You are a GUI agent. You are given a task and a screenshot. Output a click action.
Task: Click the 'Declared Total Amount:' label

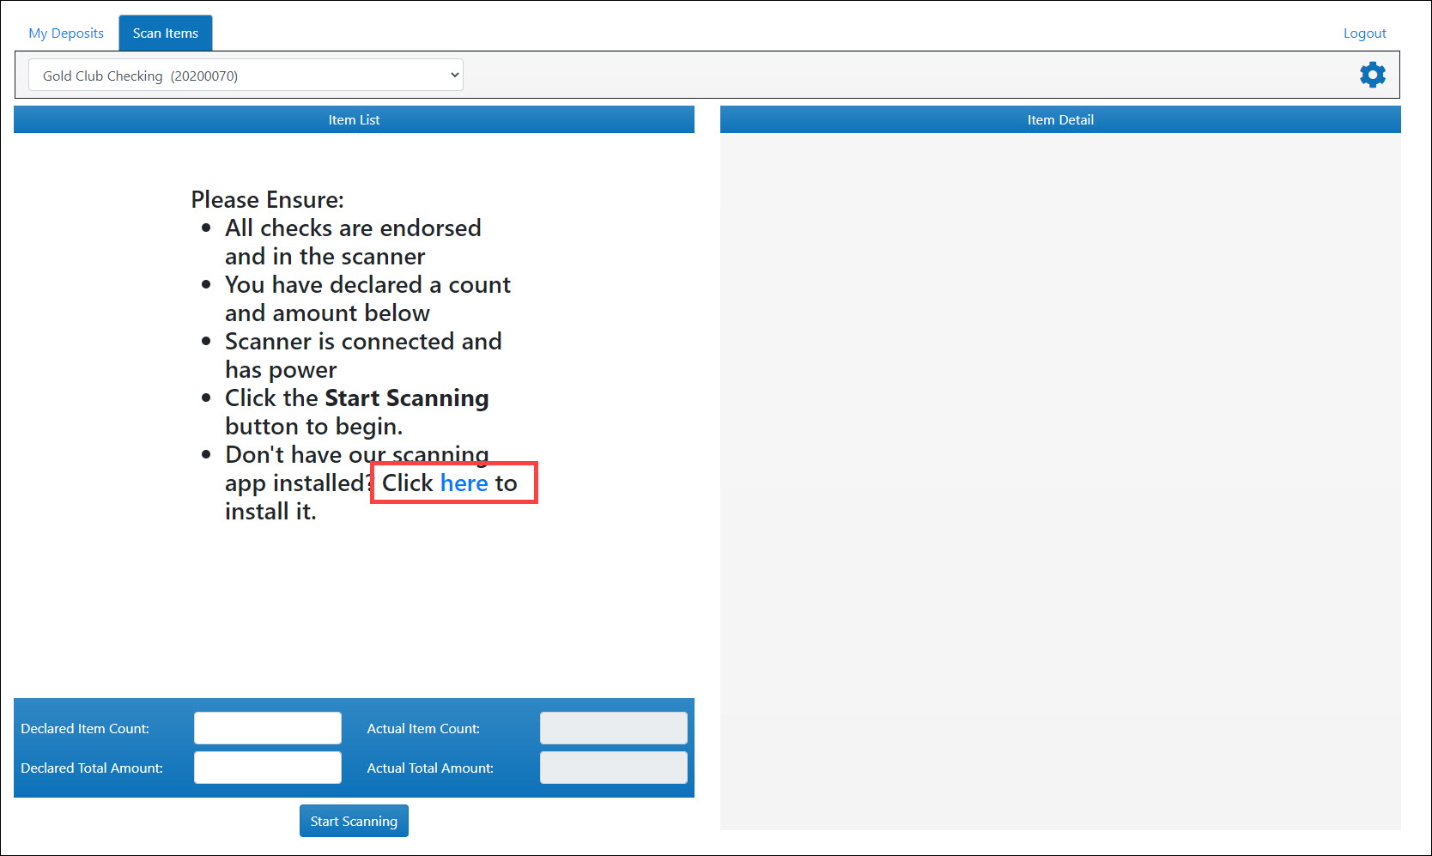click(x=92, y=768)
